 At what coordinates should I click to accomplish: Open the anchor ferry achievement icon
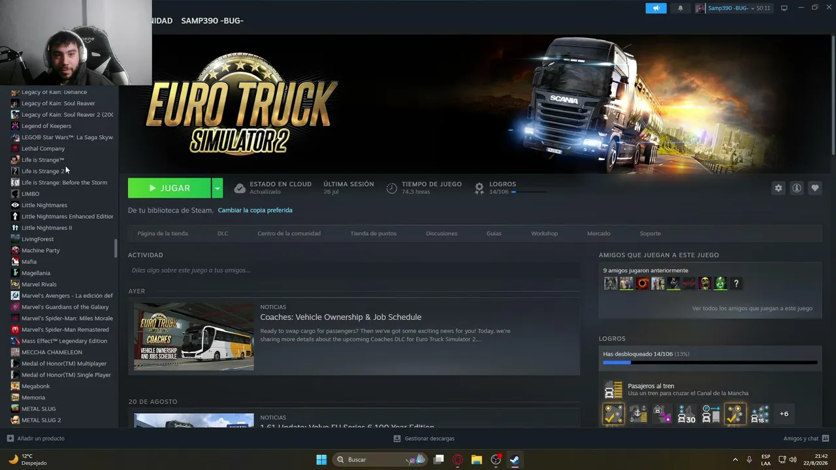638,414
